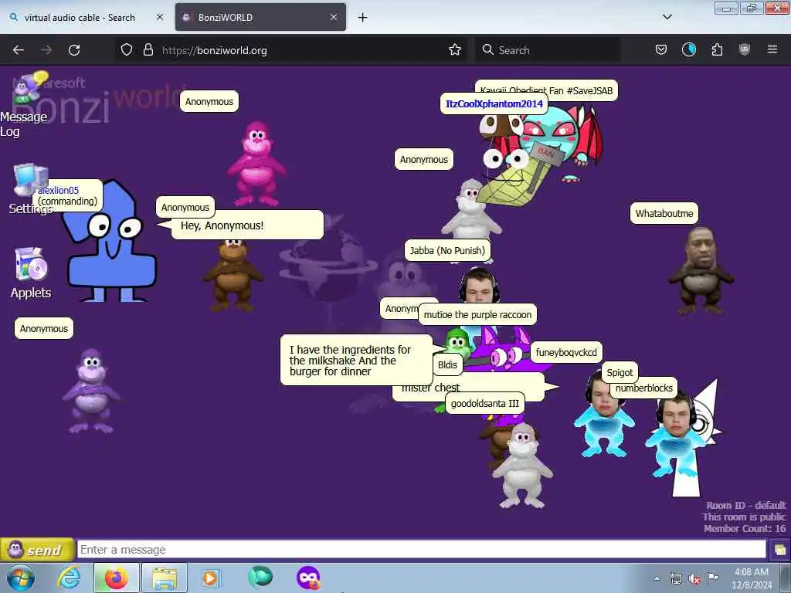Open the Settings computer icon
The image size is (791, 593).
29,179
